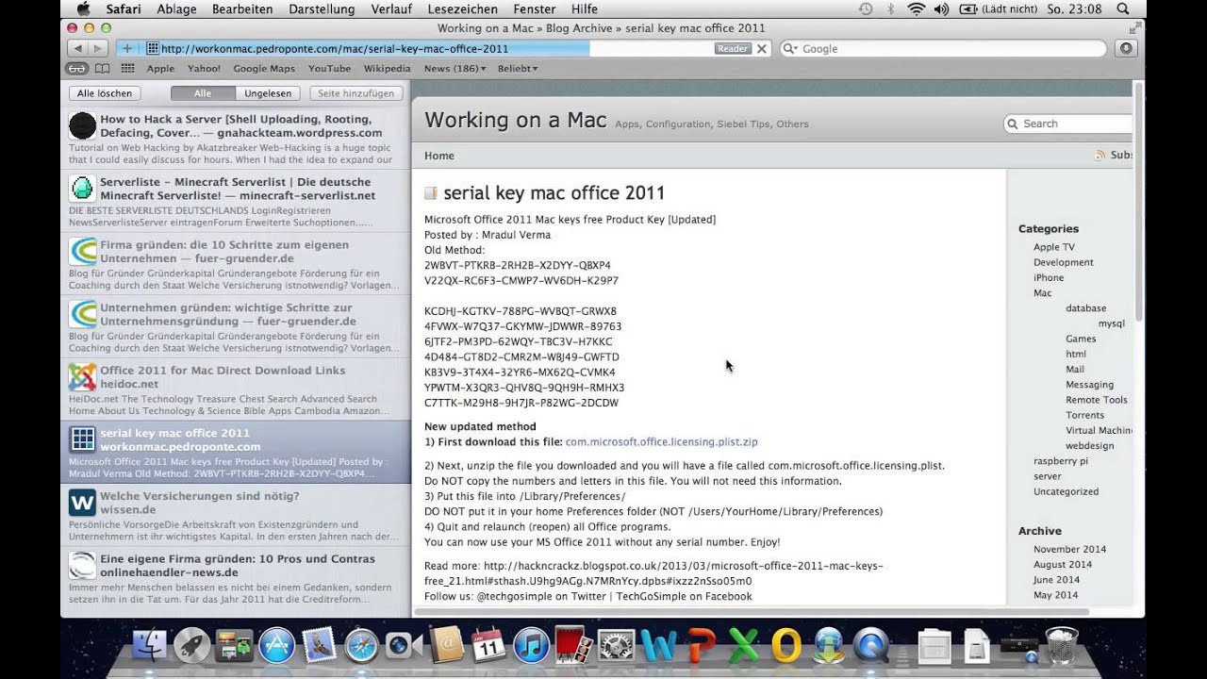The height and width of the screenshot is (679, 1207).
Task: Open Photo Booth in the Dock
Action: pos(573,645)
